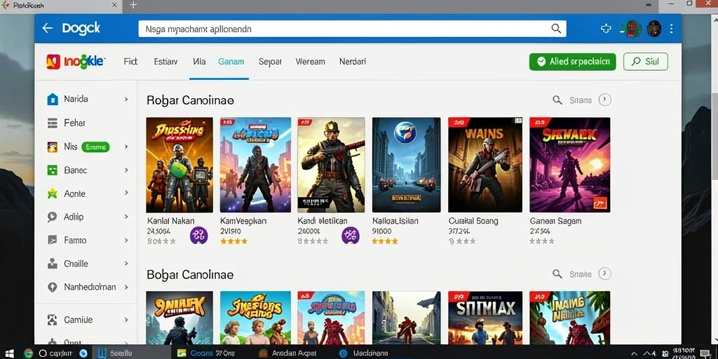Click the outlined Siul search button
The image size is (718, 359).
coord(645,62)
